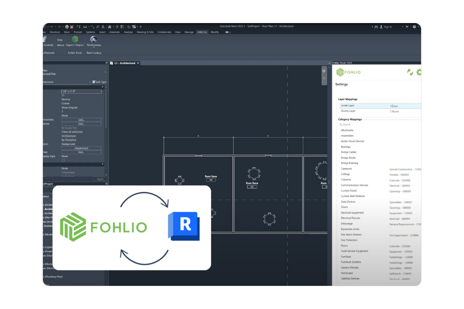Click the Apply button in the Properties palette
This screenshot has width=464, height=309.
pyautogui.click(x=100, y=178)
